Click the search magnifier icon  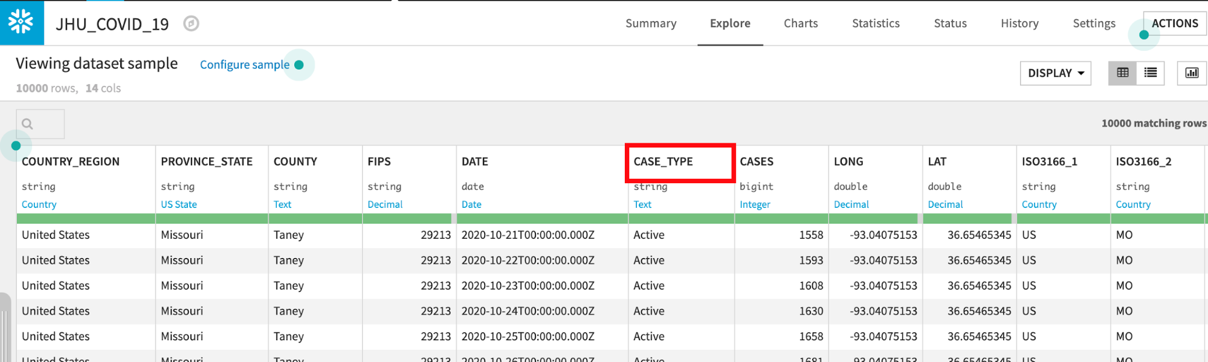(28, 124)
